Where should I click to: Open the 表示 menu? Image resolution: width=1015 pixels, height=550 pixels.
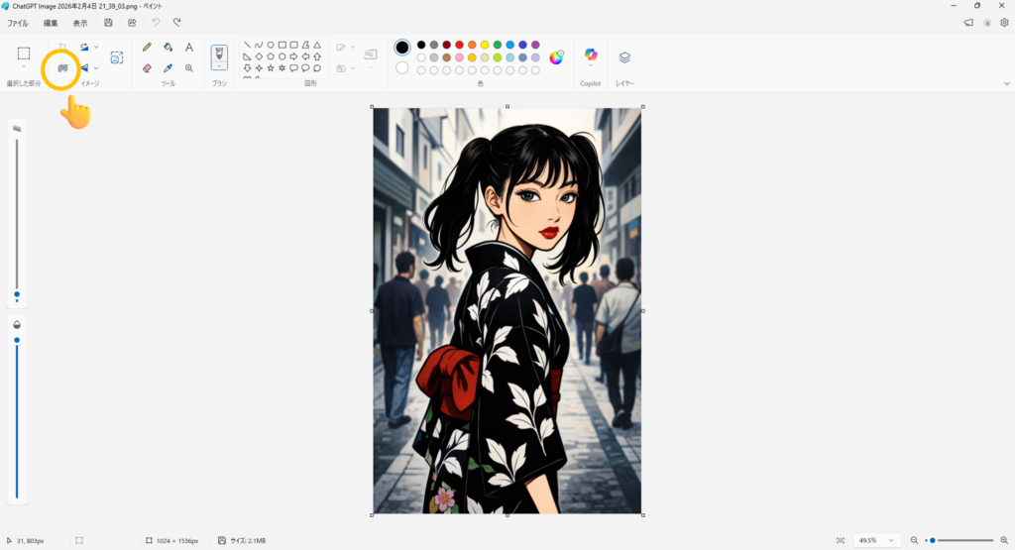pos(80,23)
